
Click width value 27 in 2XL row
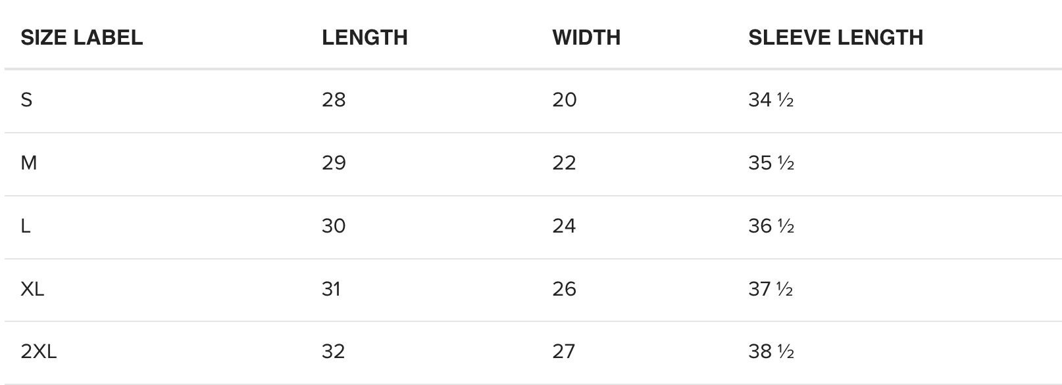click(564, 351)
